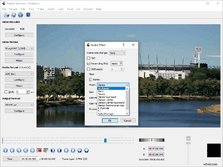Click the time input field showing 00:00:08.580
This screenshot has height=167, width=223.
[x=29, y=159]
